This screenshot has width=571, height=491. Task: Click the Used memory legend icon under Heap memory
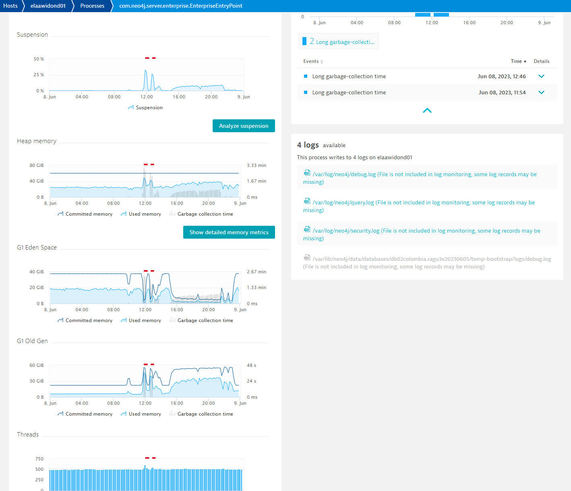pyautogui.click(x=124, y=214)
